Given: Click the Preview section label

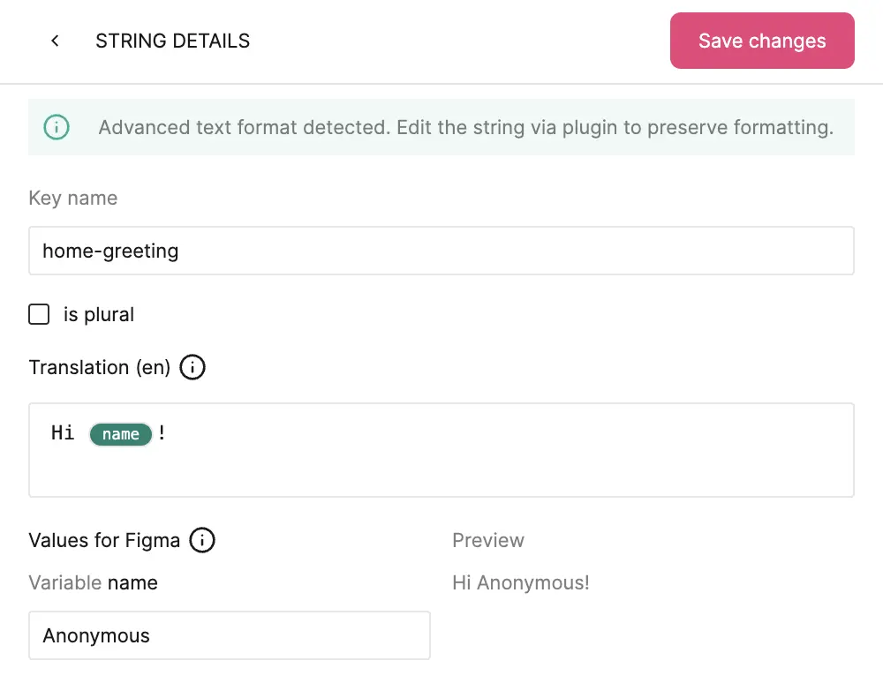Looking at the screenshot, I should pyautogui.click(x=488, y=540).
